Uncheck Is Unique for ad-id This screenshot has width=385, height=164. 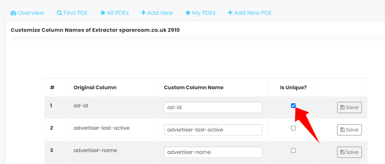(293, 105)
